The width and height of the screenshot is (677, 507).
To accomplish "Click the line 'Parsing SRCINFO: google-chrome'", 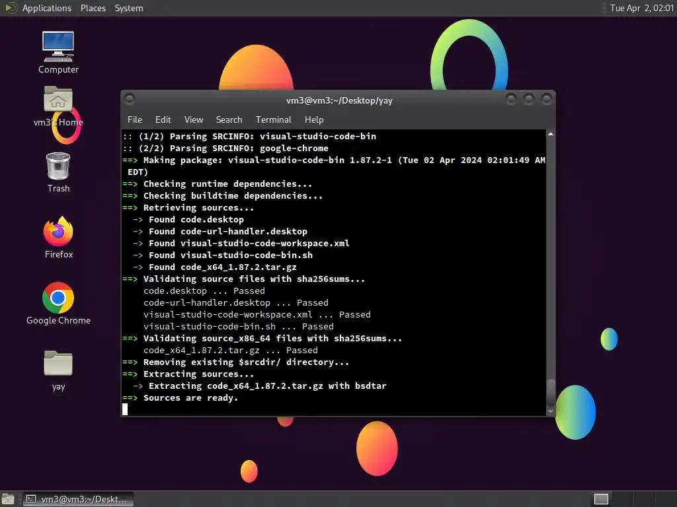I will pos(225,149).
